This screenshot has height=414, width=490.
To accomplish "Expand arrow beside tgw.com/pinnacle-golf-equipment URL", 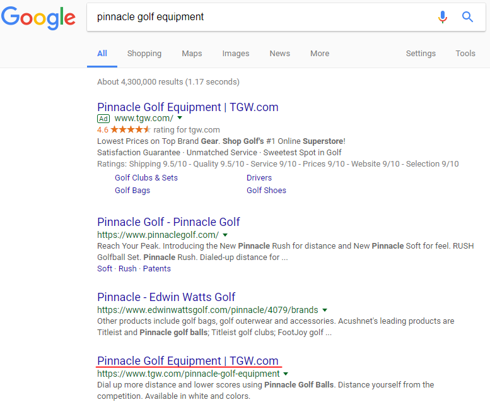I will click(286, 374).
